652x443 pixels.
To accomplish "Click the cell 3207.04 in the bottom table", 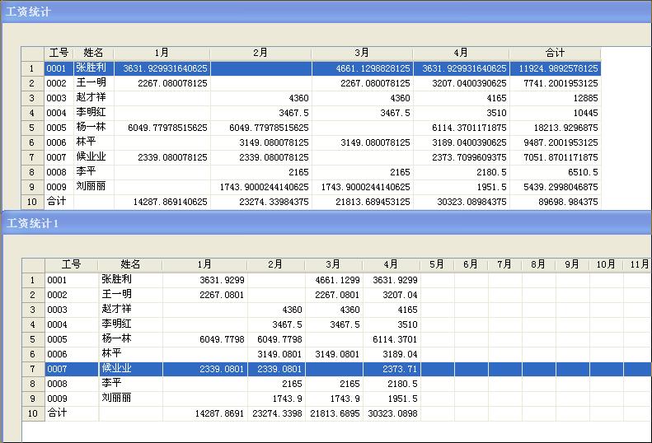I will [x=392, y=295].
